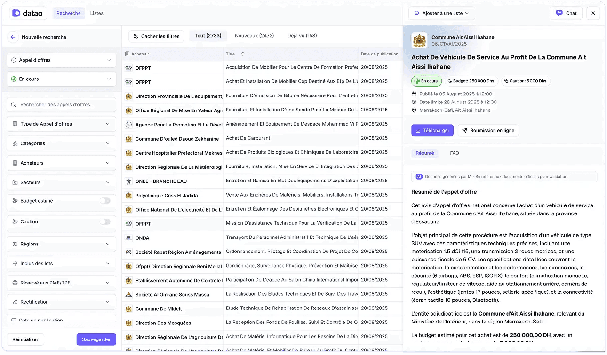Click the ONEE - BRANCHE EAU logo icon
The width and height of the screenshot is (607, 355).
click(x=128, y=181)
